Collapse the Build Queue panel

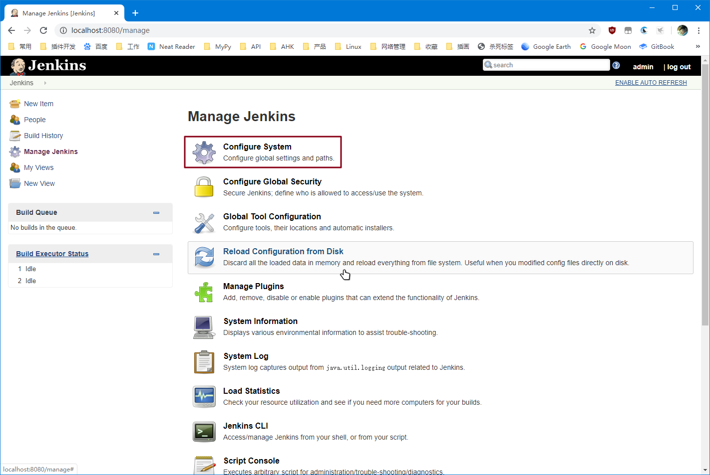pyautogui.click(x=156, y=213)
